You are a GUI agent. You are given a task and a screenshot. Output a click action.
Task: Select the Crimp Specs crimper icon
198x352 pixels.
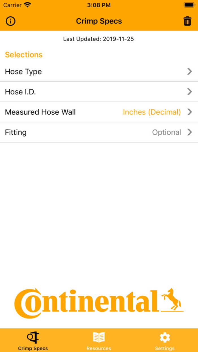33,337
